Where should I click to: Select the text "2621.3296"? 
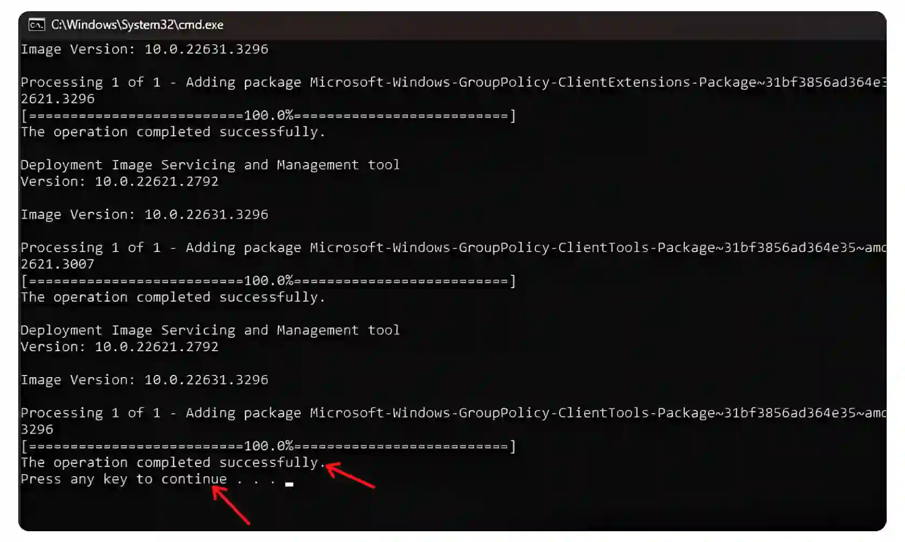58,99
